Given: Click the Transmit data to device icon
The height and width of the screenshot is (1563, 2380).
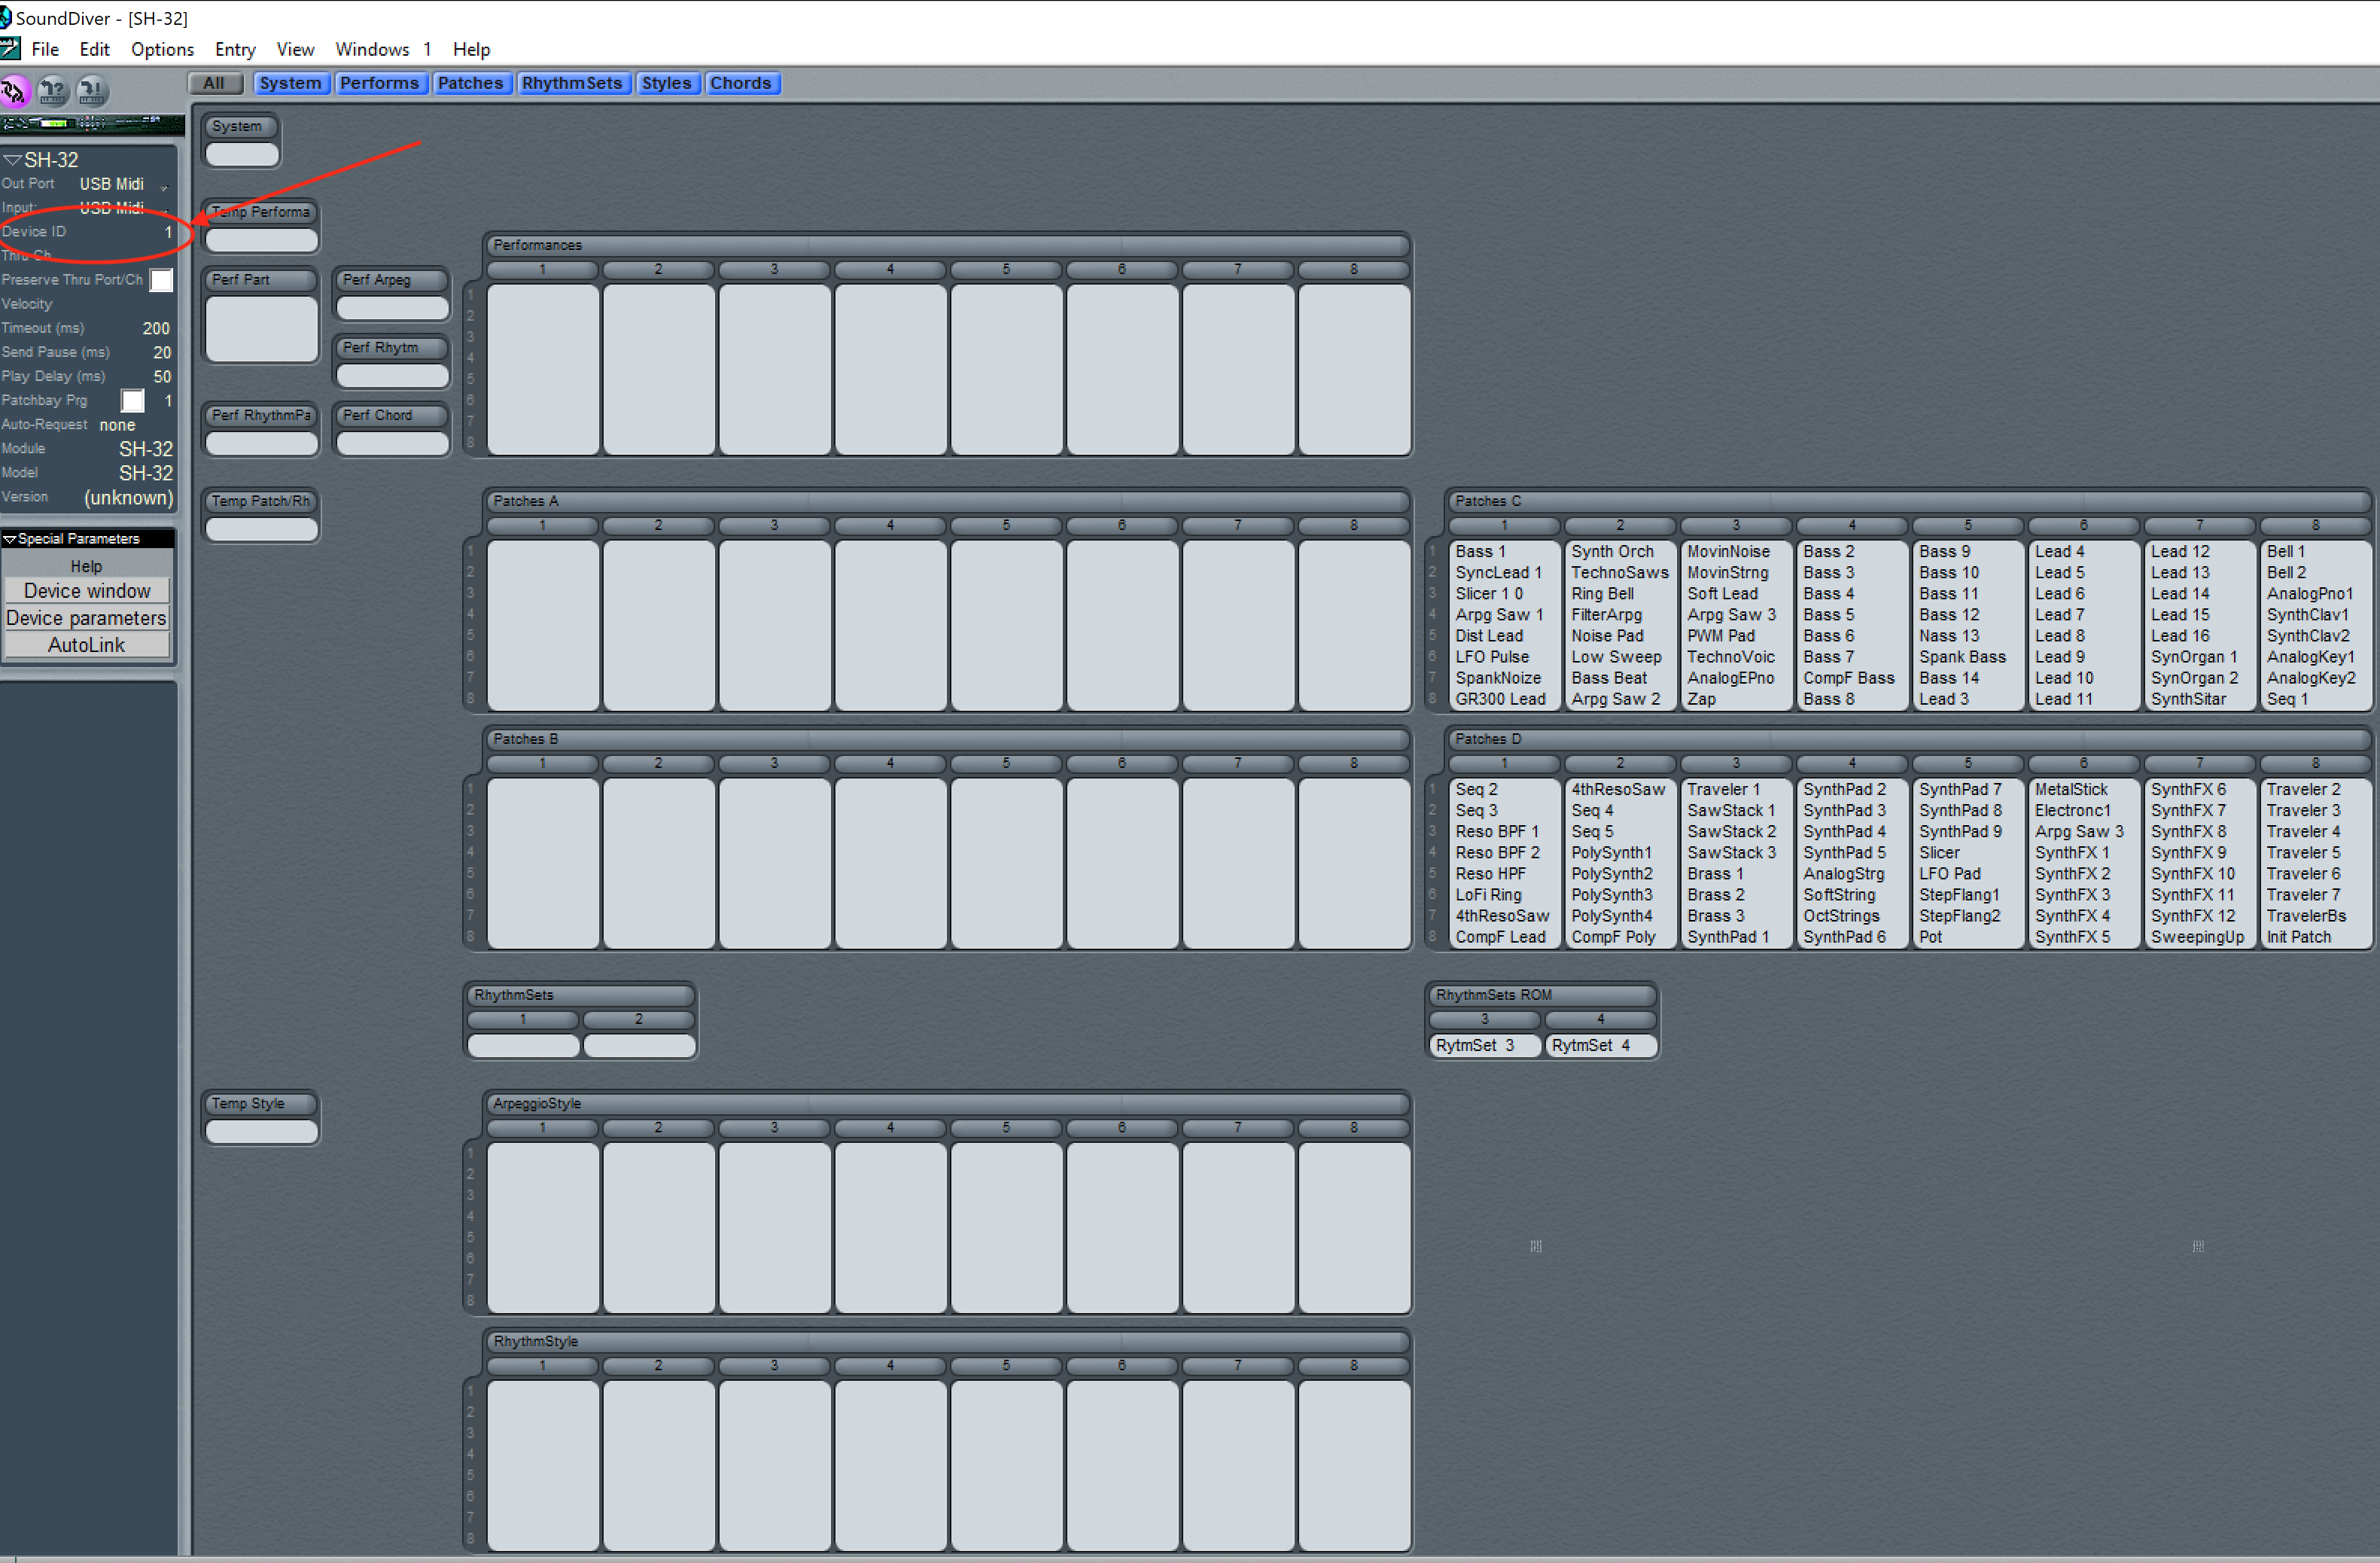Looking at the screenshot, I should click(x=91, y=92).
